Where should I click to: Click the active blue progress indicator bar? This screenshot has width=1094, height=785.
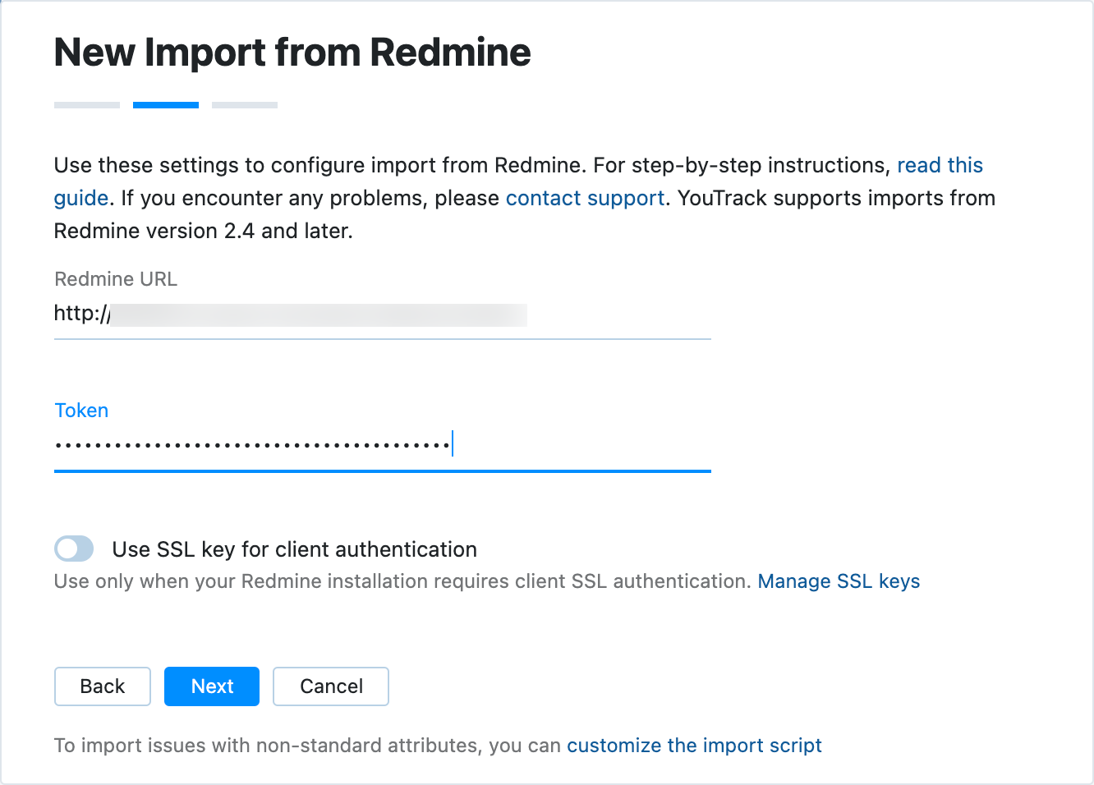pyautogui.click(x=165, y=104)
